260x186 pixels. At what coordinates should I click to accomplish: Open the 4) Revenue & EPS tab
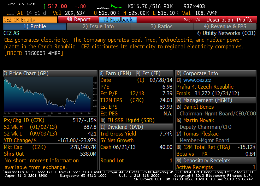click(225, 26)
